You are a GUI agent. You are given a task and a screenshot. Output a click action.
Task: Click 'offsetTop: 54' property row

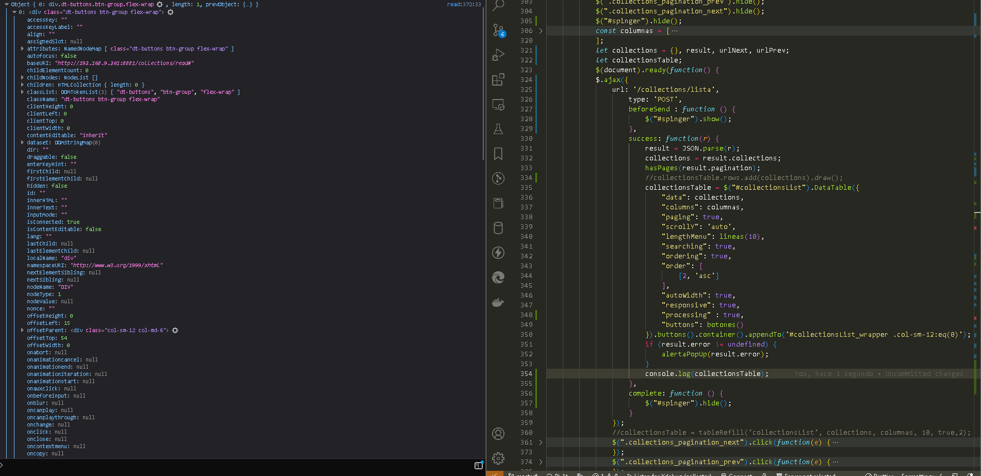(47, 338)
